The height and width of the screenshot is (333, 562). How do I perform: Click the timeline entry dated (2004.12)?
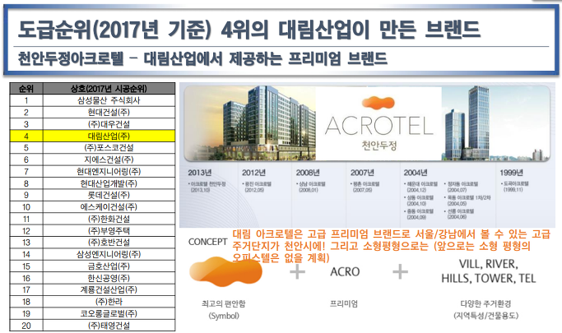(x=420, y=187)
